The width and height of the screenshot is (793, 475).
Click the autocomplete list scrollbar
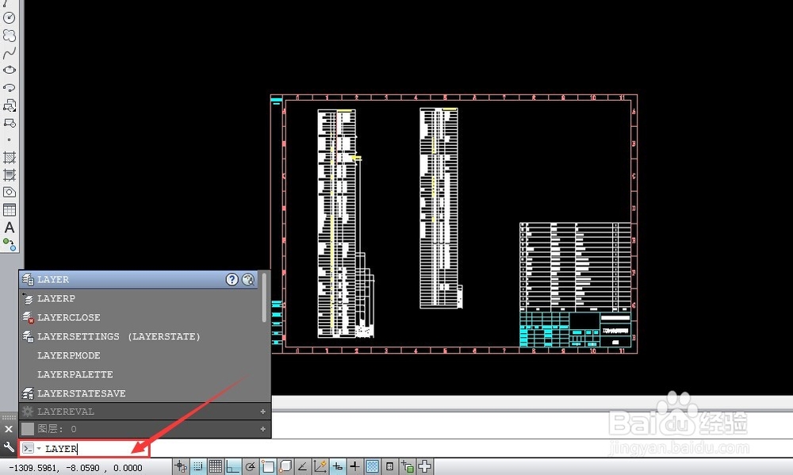264,297
